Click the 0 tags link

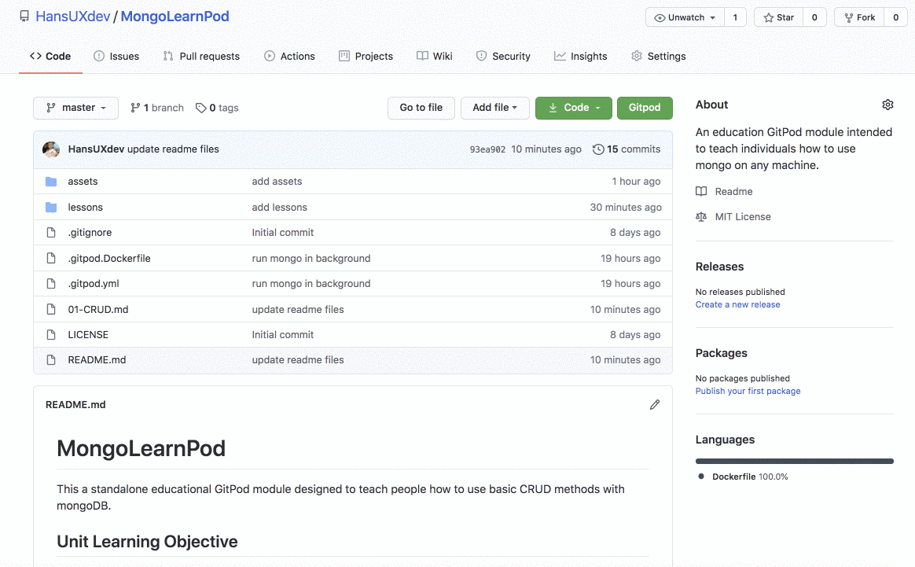click(217, 108)
